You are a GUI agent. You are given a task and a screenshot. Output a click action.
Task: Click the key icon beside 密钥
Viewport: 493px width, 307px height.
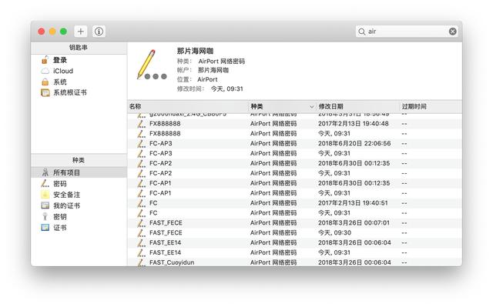click(x=45, y=217)
